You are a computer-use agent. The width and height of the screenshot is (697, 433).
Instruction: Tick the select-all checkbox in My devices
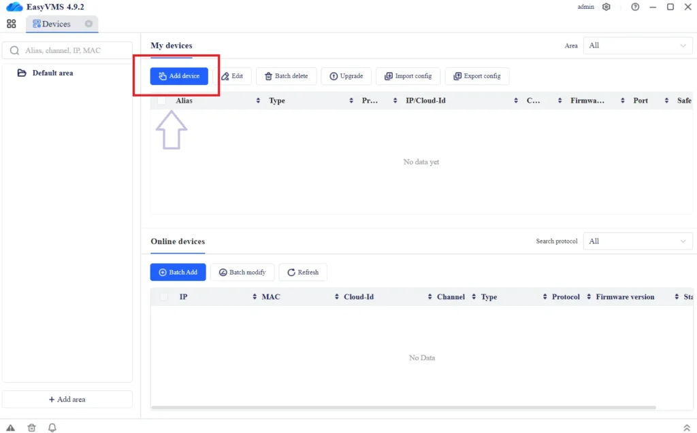coord(162,101)
